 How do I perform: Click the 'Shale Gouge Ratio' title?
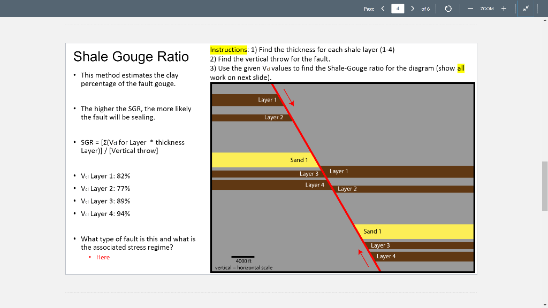[131, 57]
